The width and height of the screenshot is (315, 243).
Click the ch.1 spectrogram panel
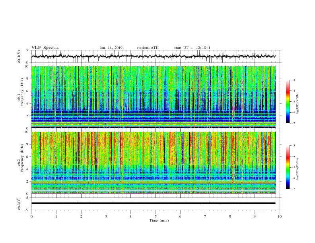tap(154, 97)
